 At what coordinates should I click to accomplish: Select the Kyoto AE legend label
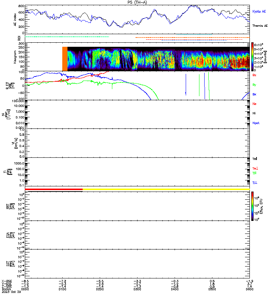pyautogui.click(x=259, y=12)
